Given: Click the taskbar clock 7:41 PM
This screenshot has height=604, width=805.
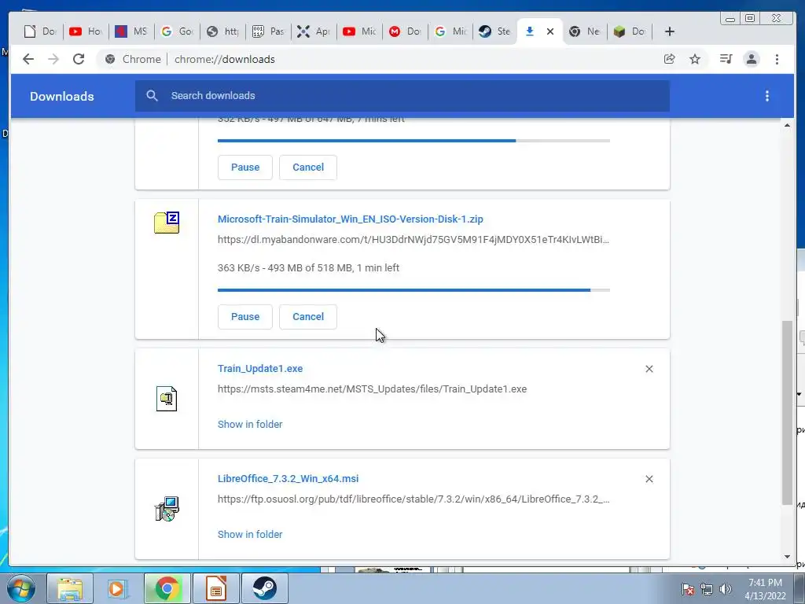Looking at the screenshot, I should click(x=765, y=583).
